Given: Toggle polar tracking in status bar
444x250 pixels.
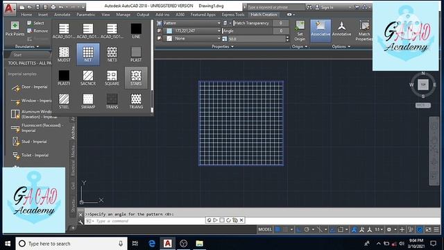Looking at the screenshot, I should (307, 229).
